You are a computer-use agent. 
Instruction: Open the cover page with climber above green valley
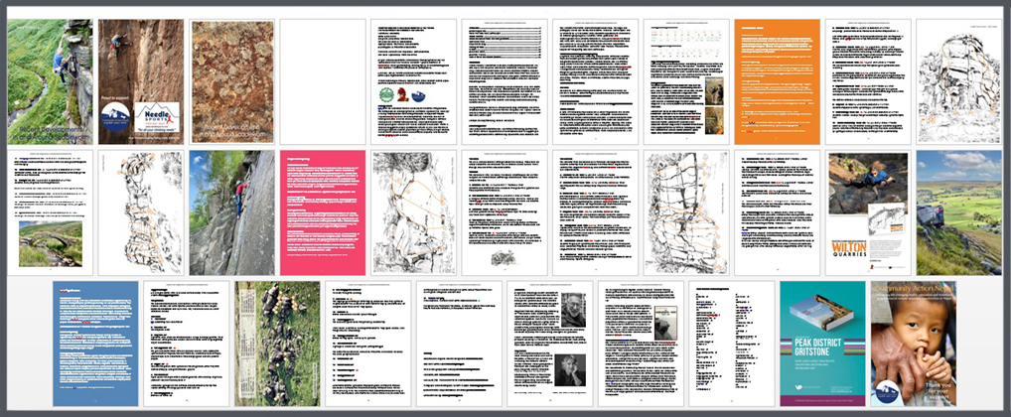pos(50,82)
